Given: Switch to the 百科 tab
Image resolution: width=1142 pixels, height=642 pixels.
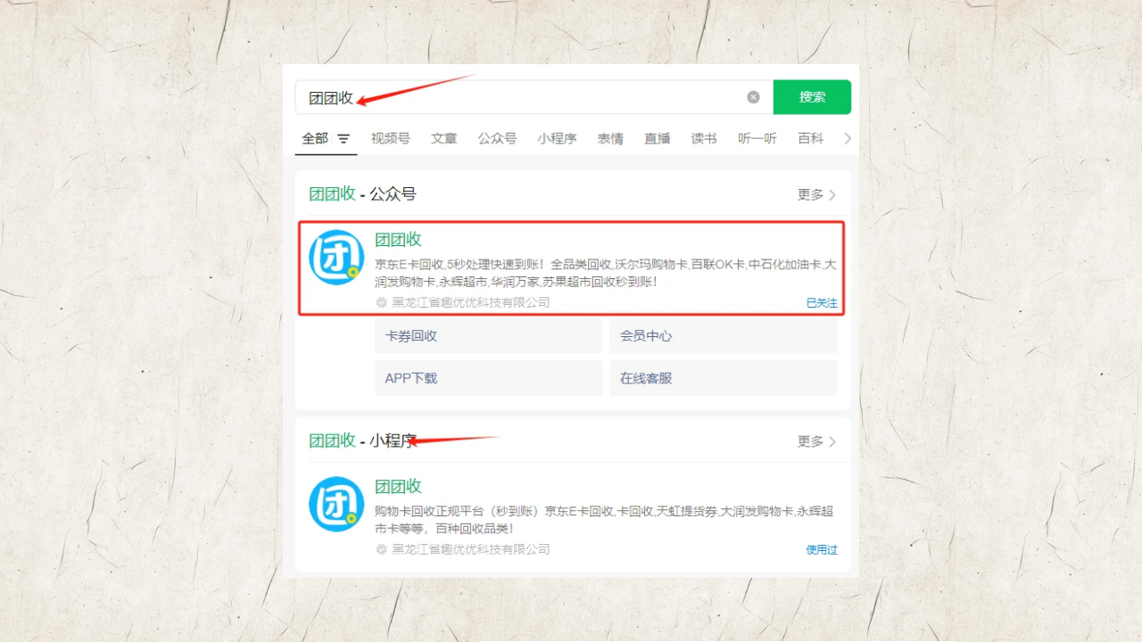Looking at the screenshot, I should 811,138.
